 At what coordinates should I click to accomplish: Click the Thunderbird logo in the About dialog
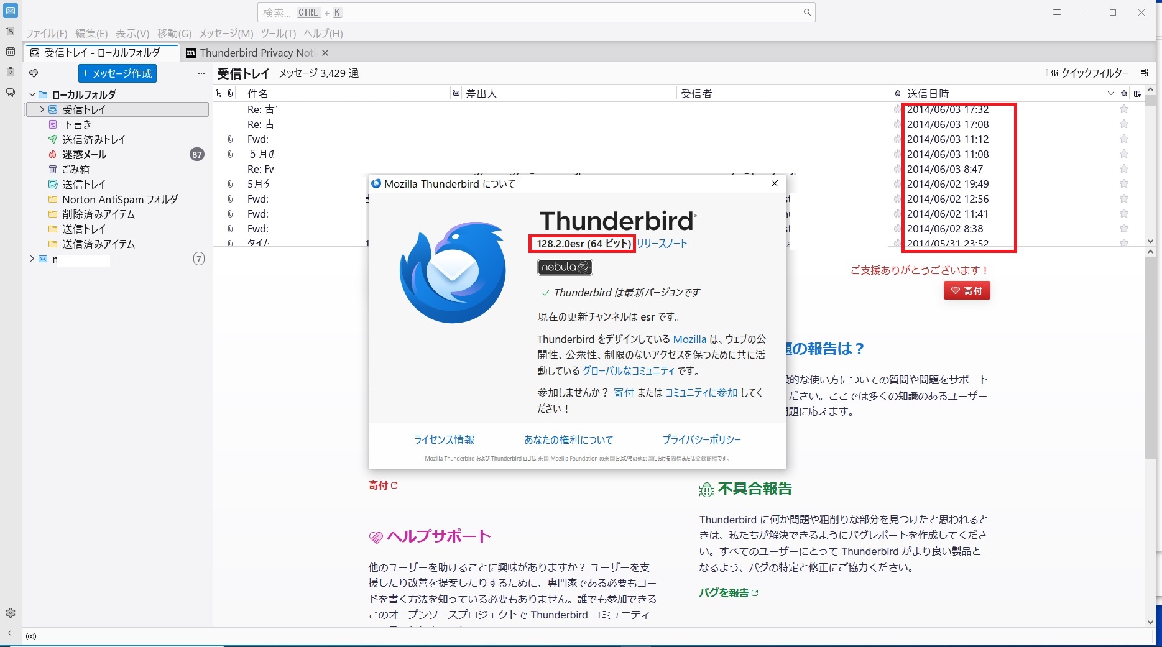click(x=453, y=272)
